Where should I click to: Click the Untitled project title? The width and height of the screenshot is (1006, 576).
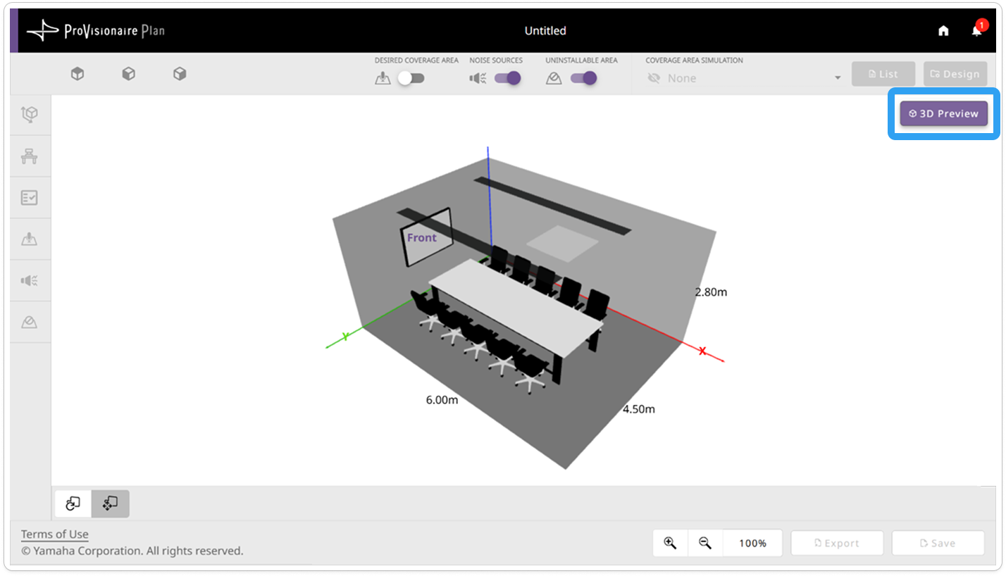pyautogui.click(x=545, y=31)
